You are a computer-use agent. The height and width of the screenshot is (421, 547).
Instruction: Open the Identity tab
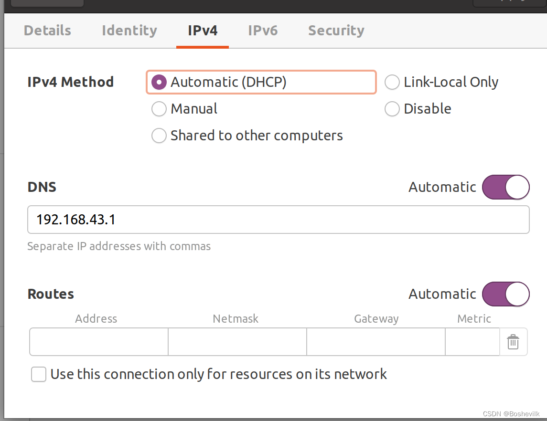[x=129, y=31]
